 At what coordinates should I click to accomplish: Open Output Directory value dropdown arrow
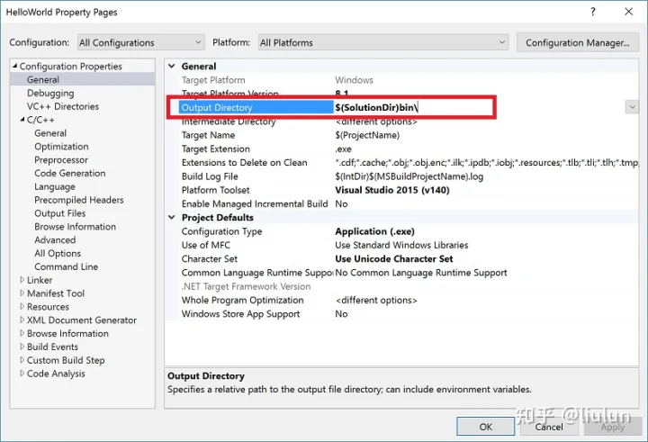point(633,107)
